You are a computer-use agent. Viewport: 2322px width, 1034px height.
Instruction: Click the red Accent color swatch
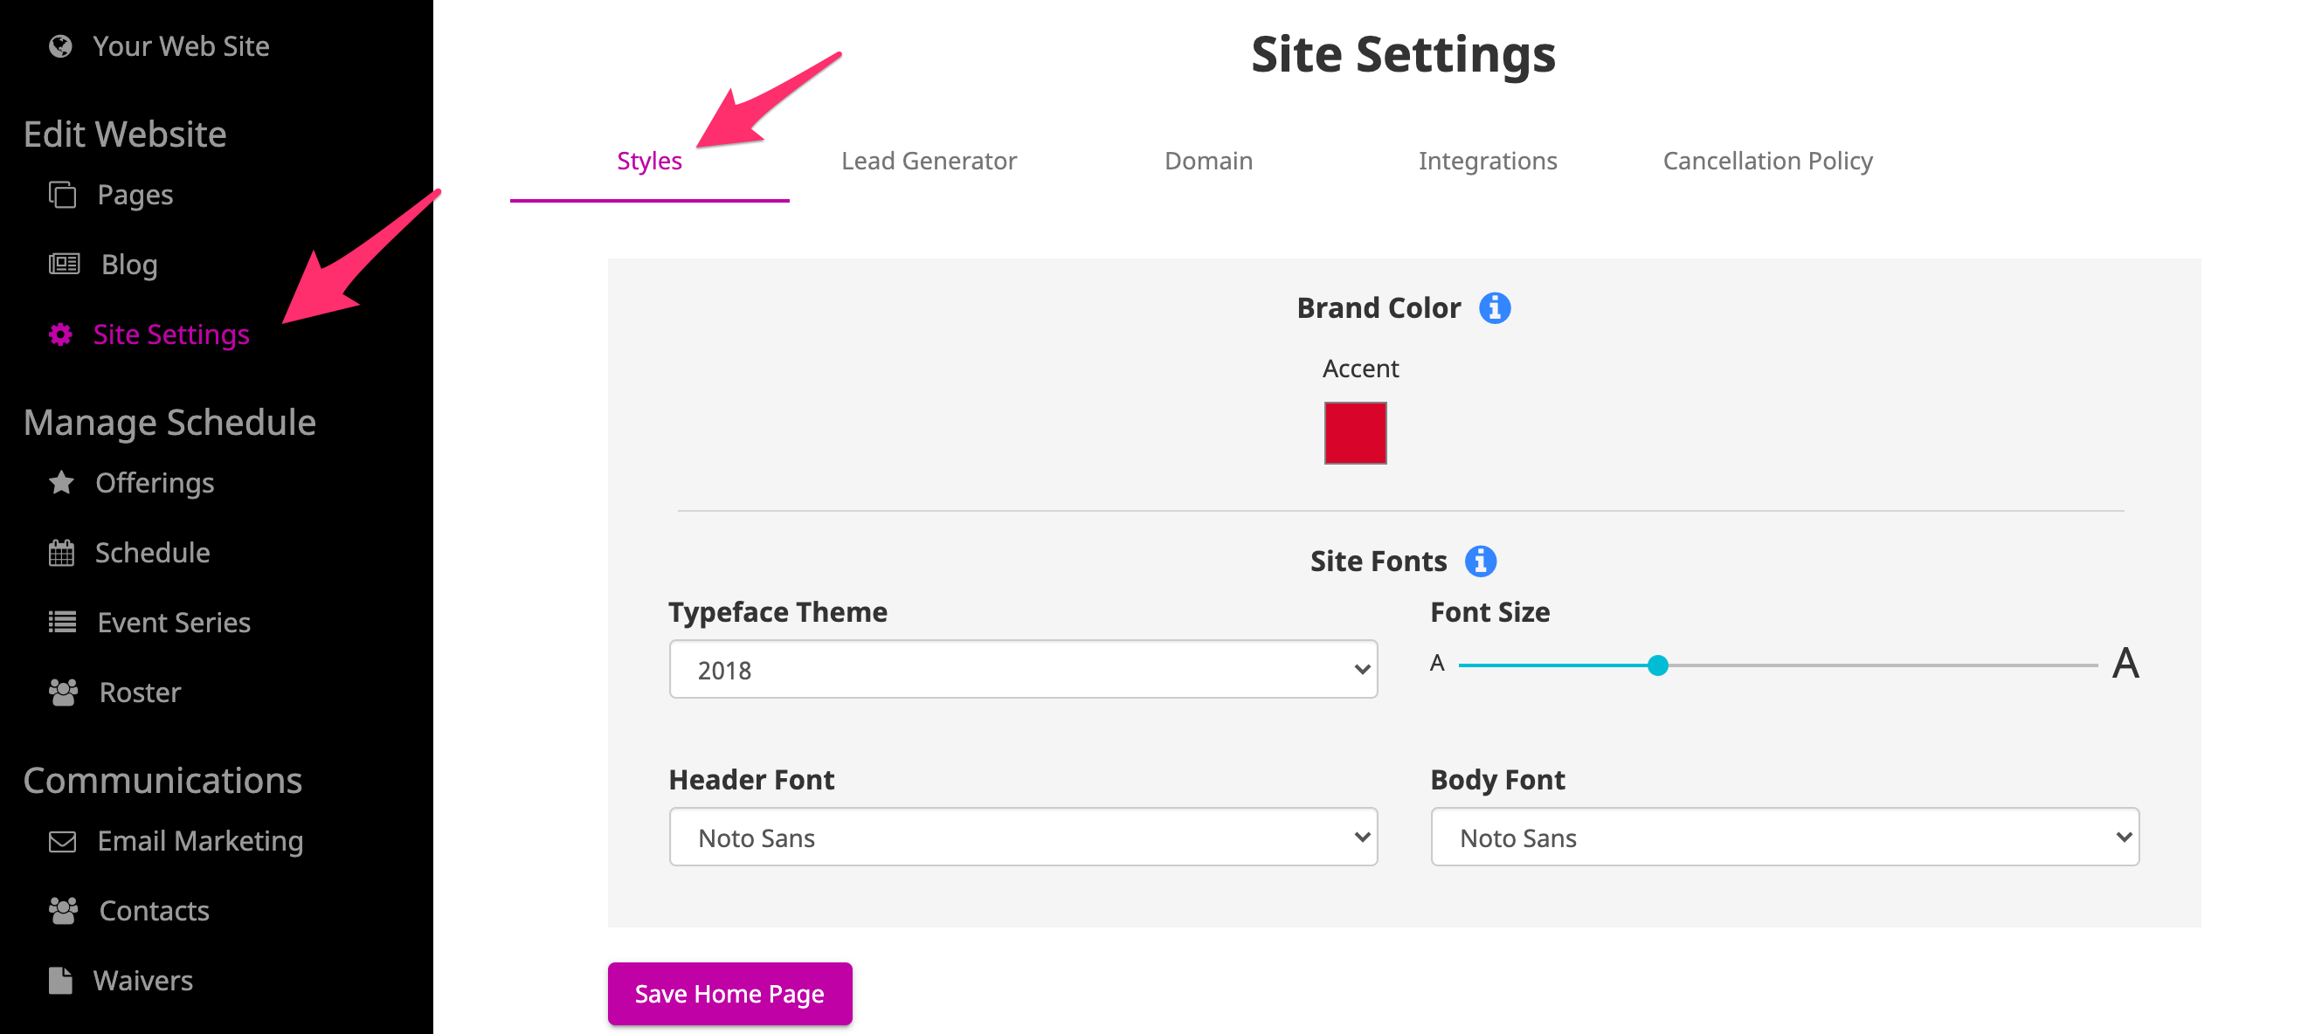(1355, 432)
